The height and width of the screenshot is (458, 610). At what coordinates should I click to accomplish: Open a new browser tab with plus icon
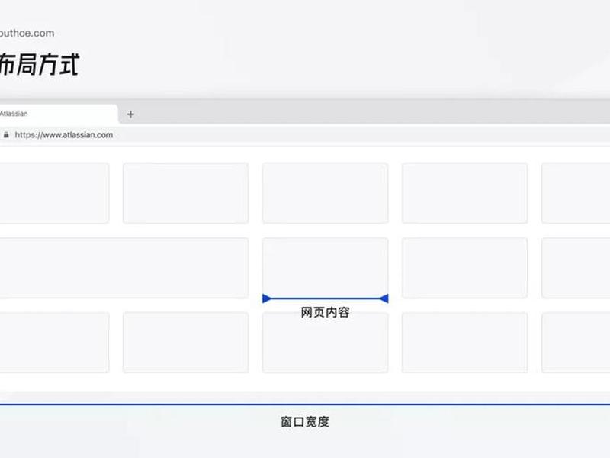coord(130,114)
